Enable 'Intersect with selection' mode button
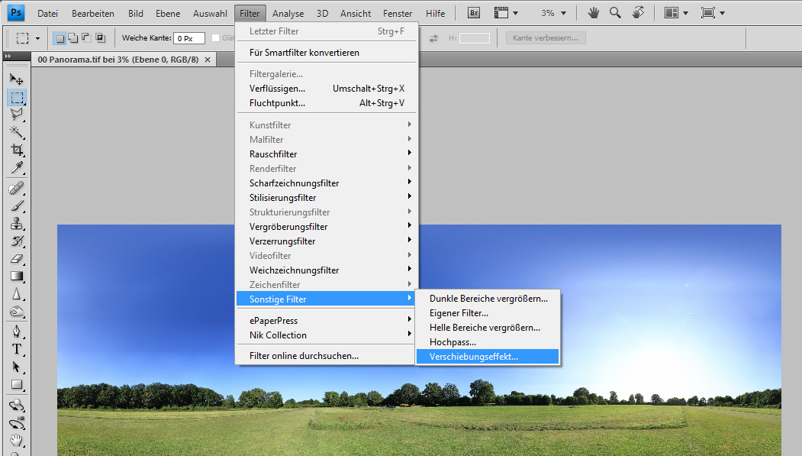Image resolution: width=802 pixels, height=456 pixels. click(x=99, y=38)
